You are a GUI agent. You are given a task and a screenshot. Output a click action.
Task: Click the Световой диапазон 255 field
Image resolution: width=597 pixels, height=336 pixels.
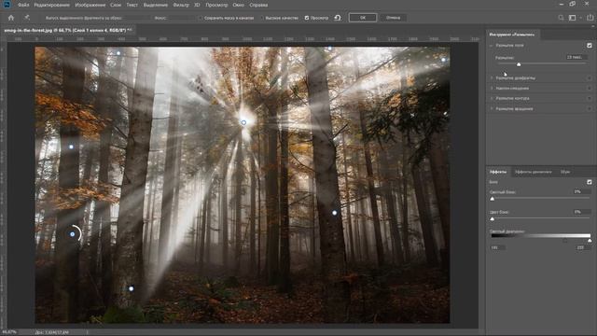582,247
